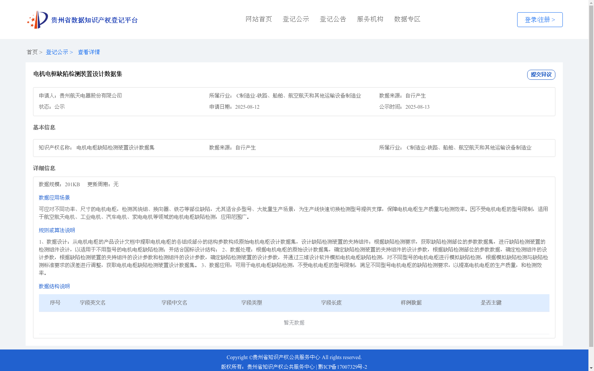The image size is (594, 371).
Task: Click the 基本信息 section heading
Action: click(44, 128)
